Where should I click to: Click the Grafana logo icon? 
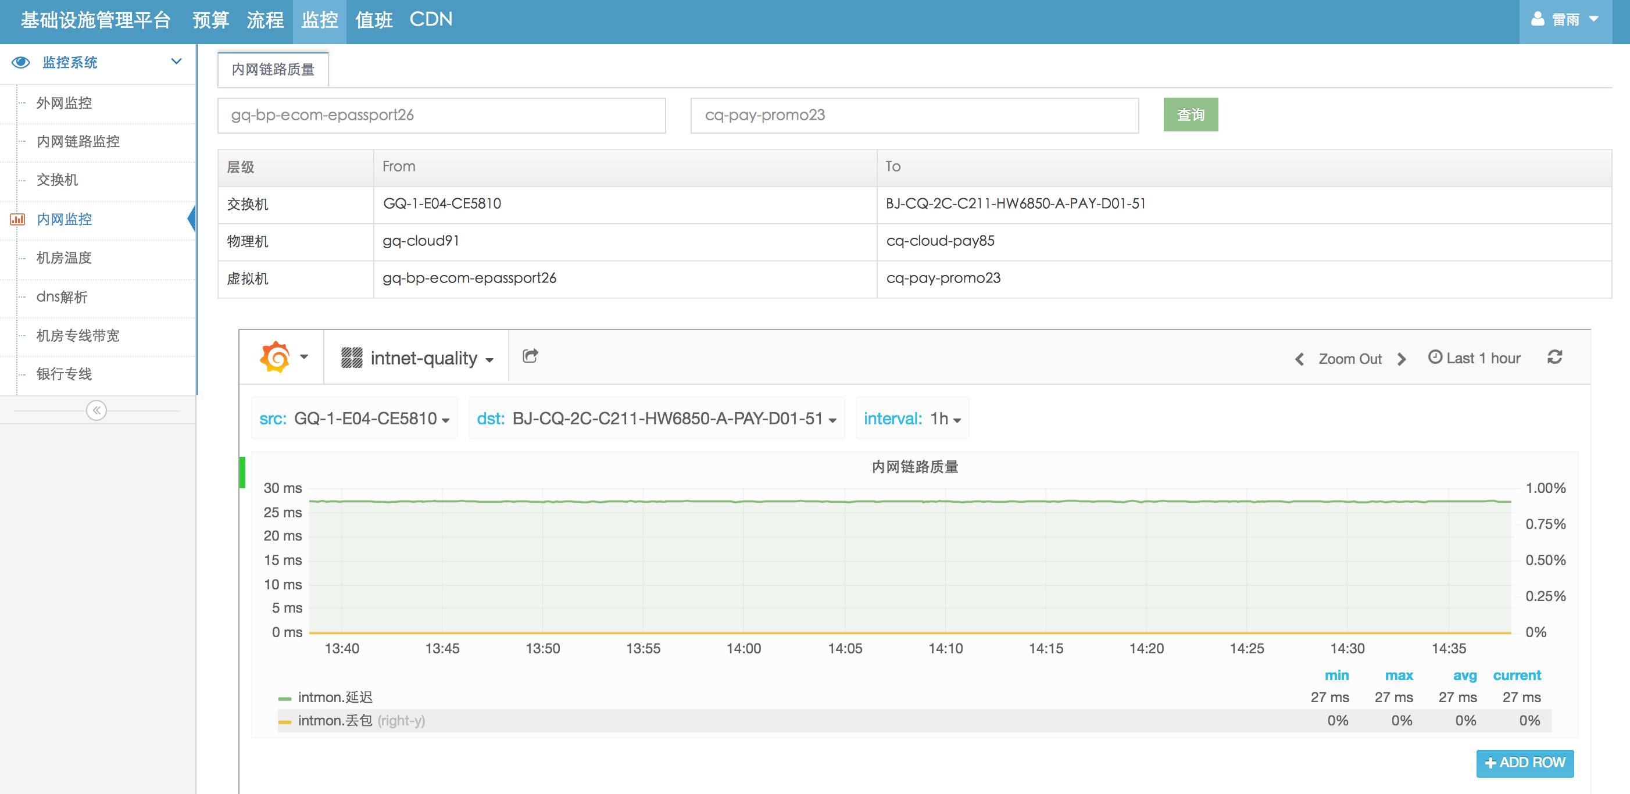tap(276, 357)
